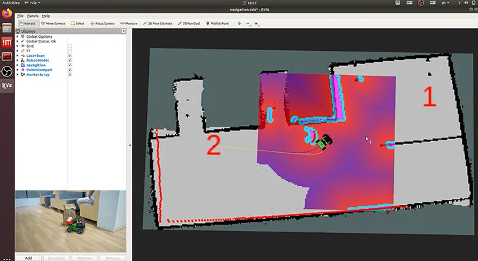Select the 'Global Status: Ok' text row

41,41
